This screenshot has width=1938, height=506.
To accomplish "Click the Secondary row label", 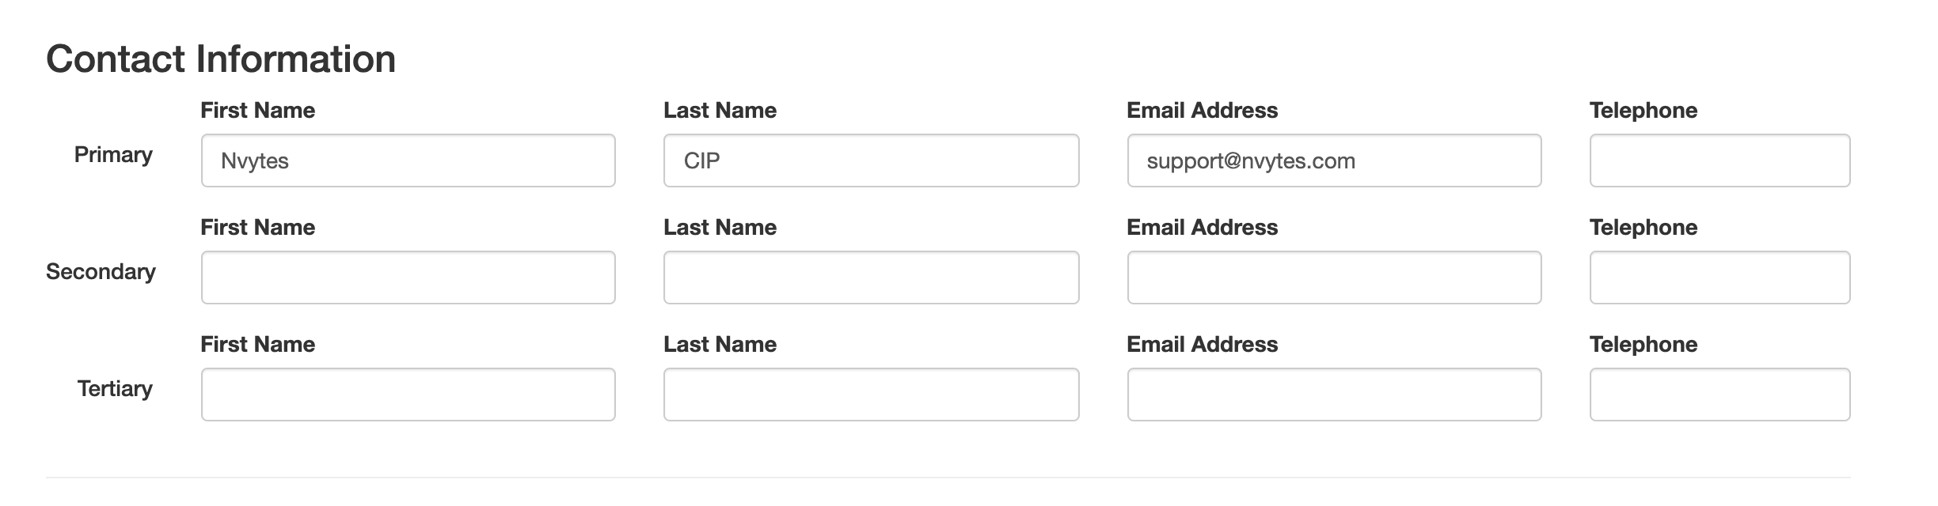I will [101, 271].
